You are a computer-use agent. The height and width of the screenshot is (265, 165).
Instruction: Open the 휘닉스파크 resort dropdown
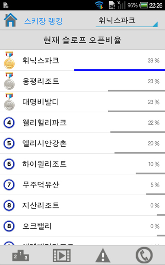(126, 21)
